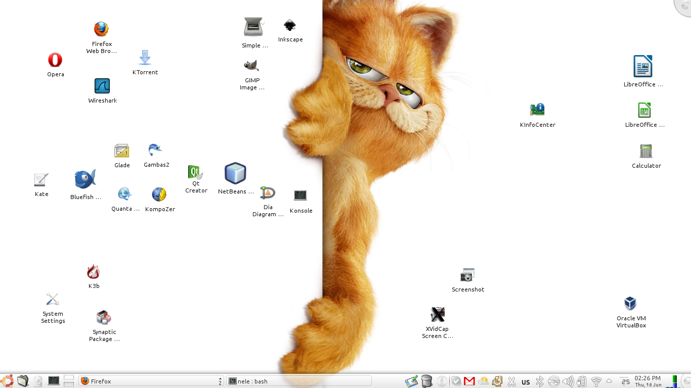Click the clipboard documents tray icon
691x388 pixels.
click(x=497, y=381)
